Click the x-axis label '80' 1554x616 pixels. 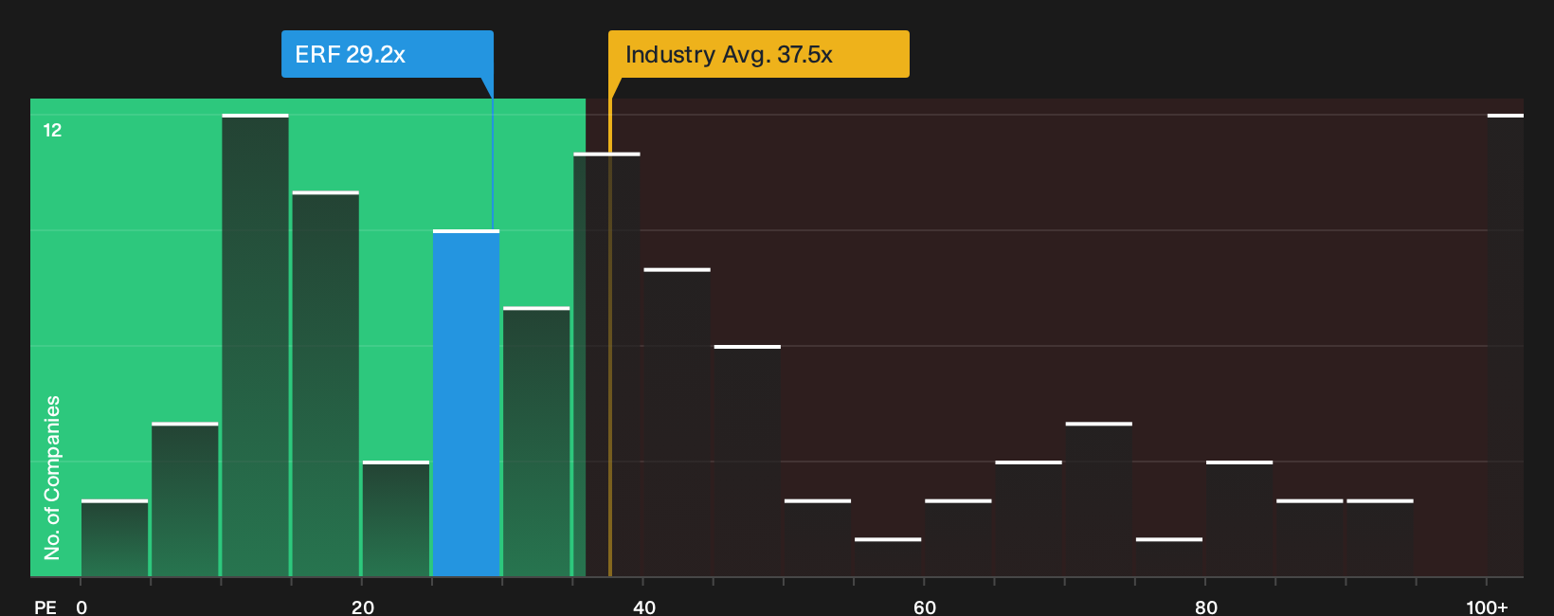point(1206,607)
